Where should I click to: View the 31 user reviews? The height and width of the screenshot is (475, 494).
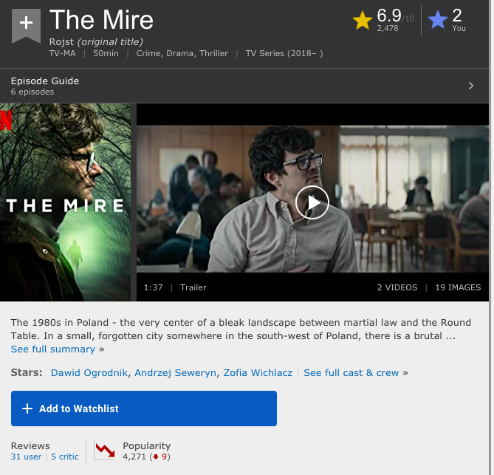[26, 457]
